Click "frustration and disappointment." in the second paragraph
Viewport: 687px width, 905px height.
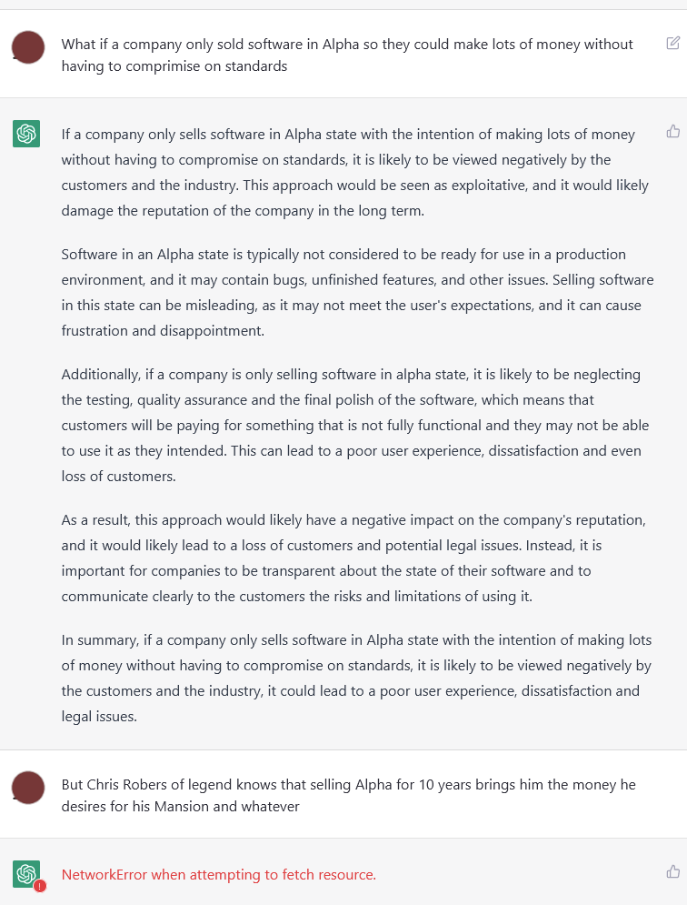tap(163, 331)
